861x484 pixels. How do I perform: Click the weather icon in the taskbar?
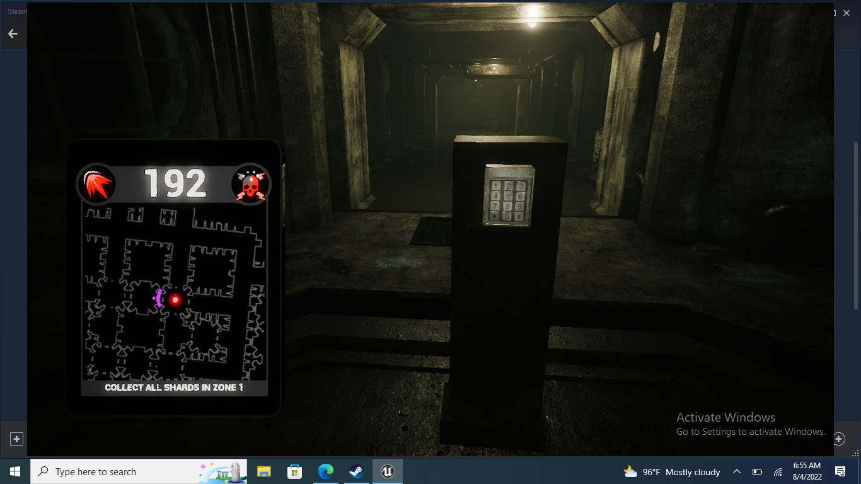click(x=630, y=471)
